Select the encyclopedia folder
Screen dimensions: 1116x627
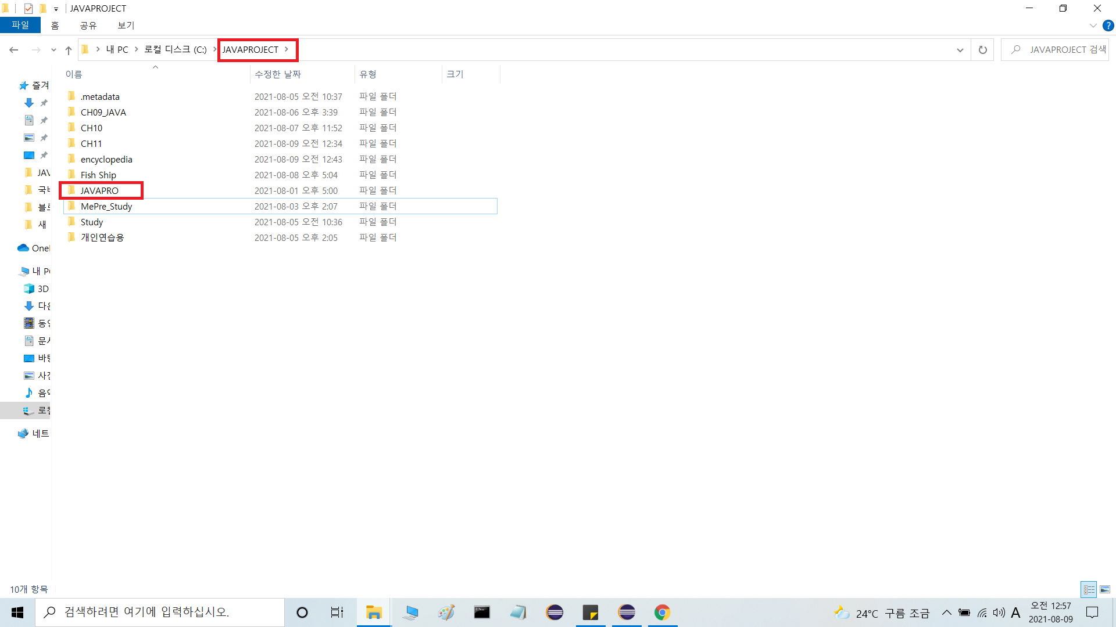click(x=106, y=159)
